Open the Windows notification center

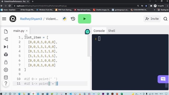point(166,94)
